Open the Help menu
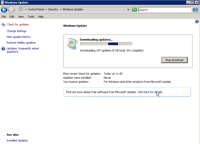Image resolution: width=200 pixels, height=144 pixels. coord(41,17)
